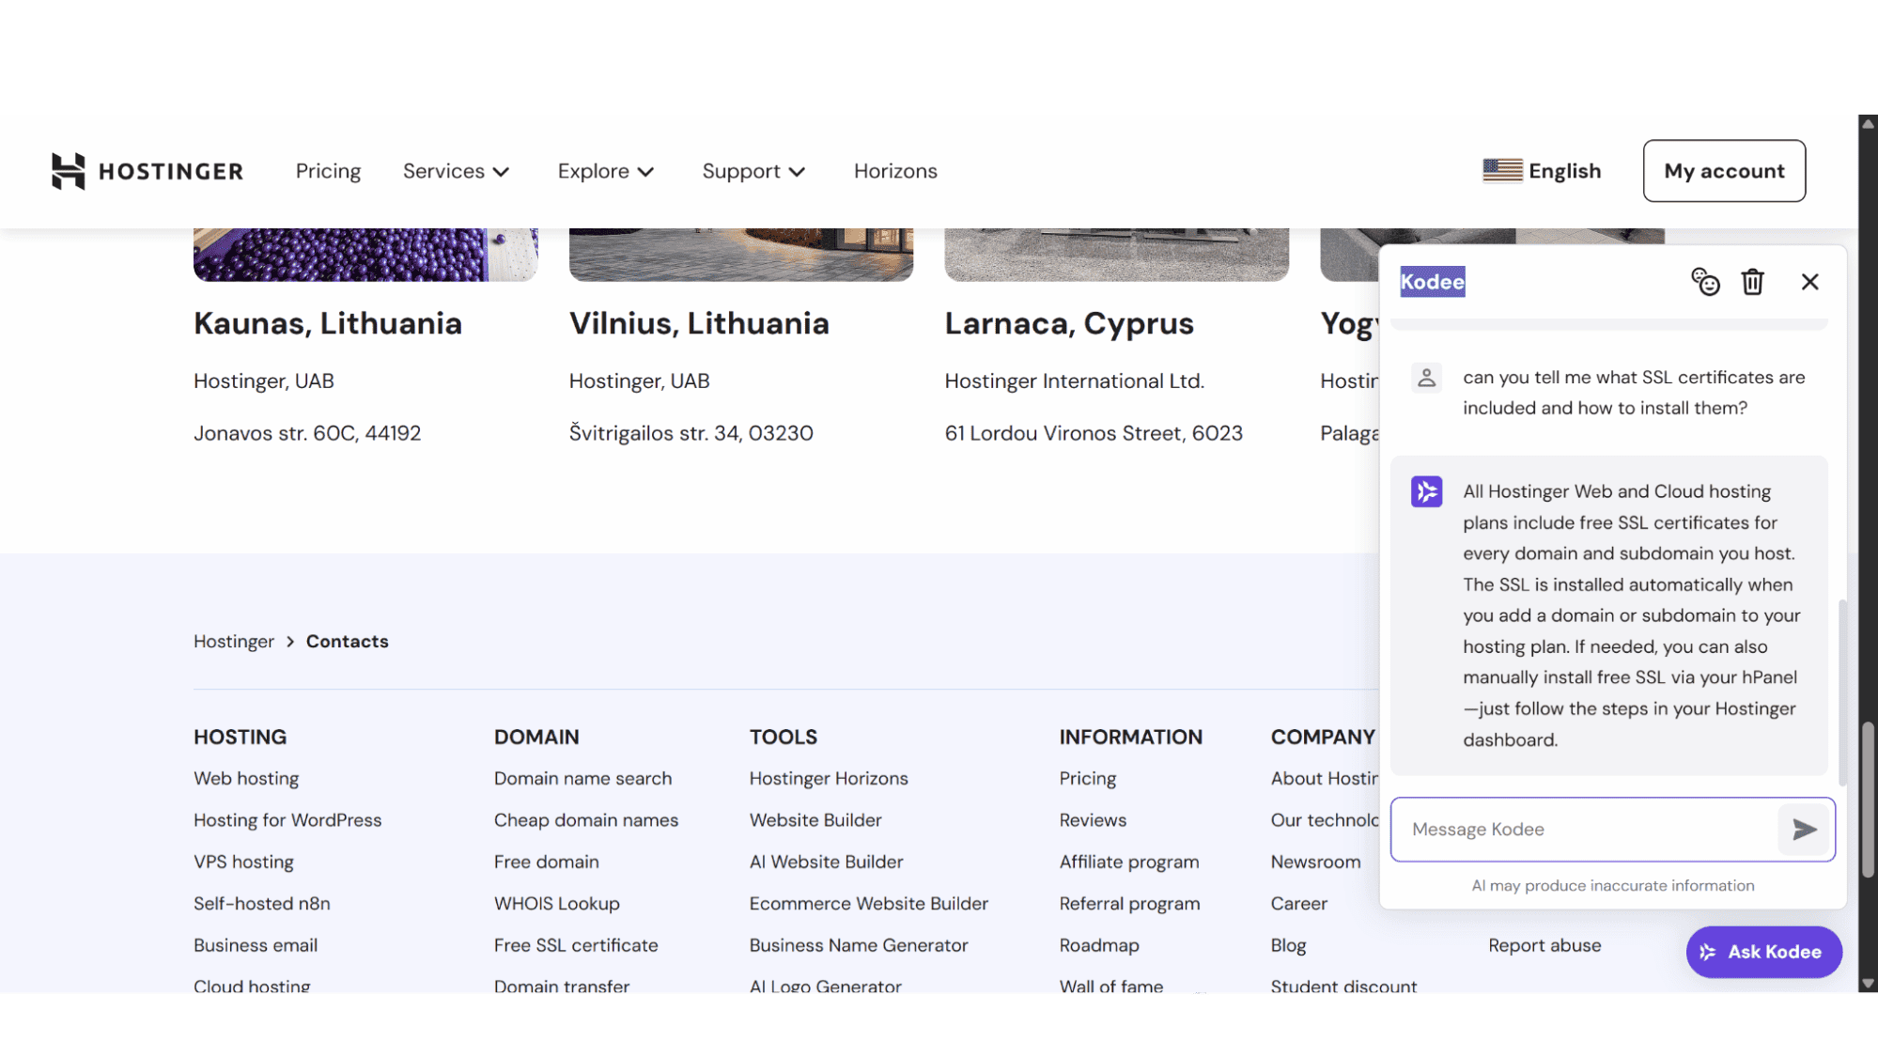
Task: Delete chat history with trash icon
Action: [x=1752, y=282]
